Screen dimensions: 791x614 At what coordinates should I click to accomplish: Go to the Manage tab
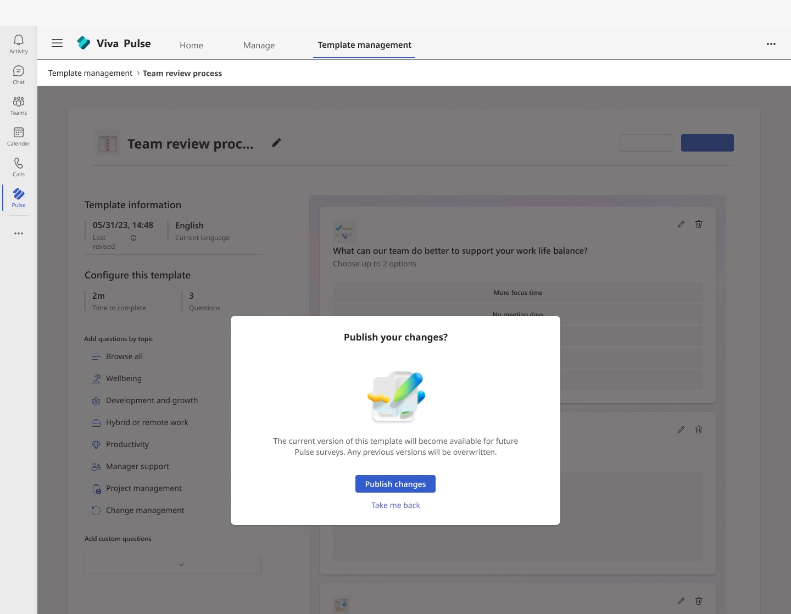click(x=259, y=46)
